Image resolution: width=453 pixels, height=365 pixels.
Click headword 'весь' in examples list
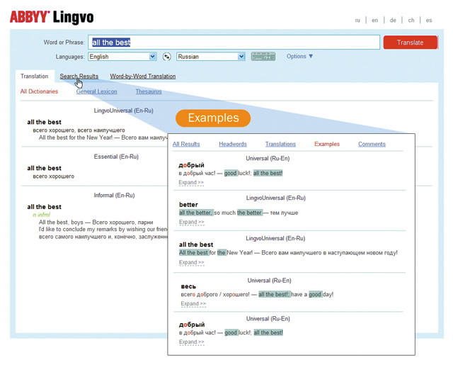(x=188, y=286)
